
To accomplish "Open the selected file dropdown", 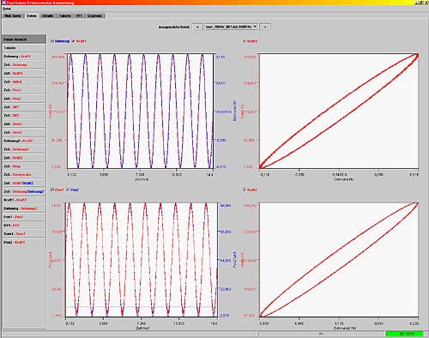I will tap(232, 27).
